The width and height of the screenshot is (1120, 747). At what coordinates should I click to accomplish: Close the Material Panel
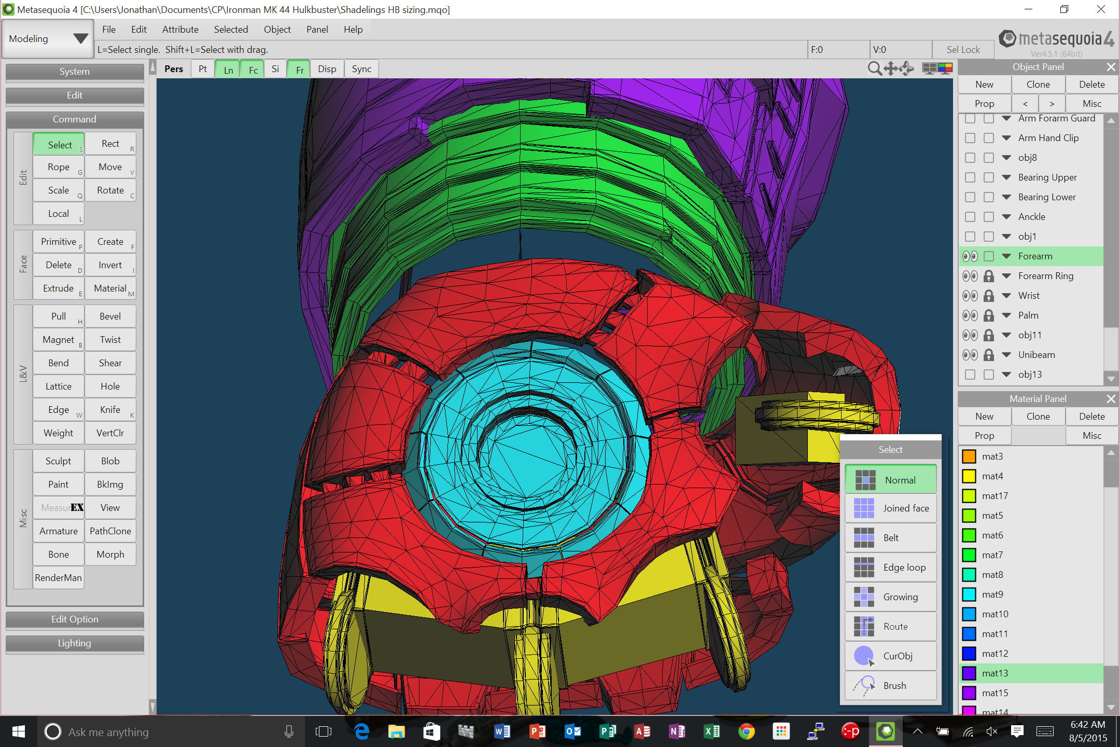pyautogui.click(x=1111, y=399)
